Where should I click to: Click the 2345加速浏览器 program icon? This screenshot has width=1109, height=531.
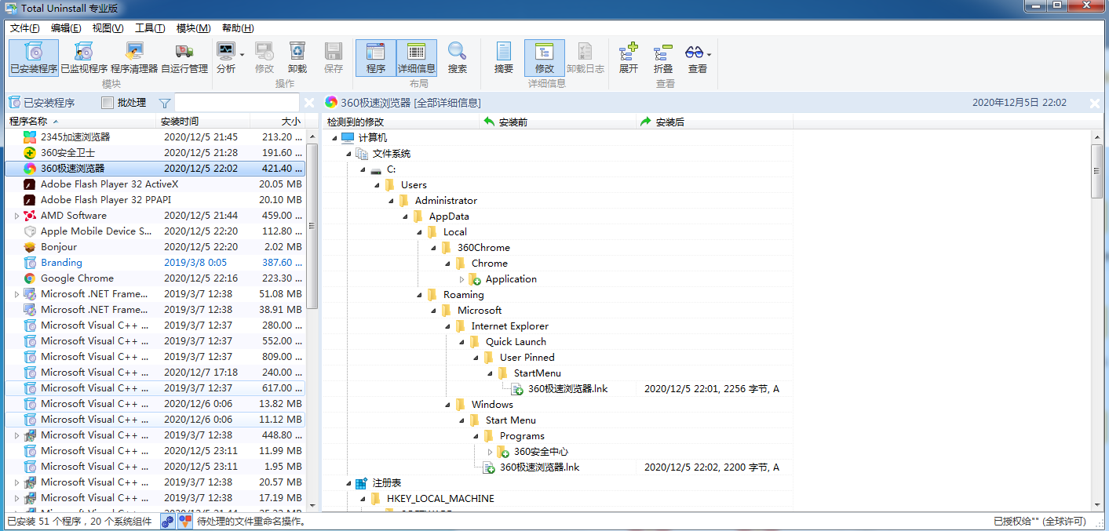30,137
